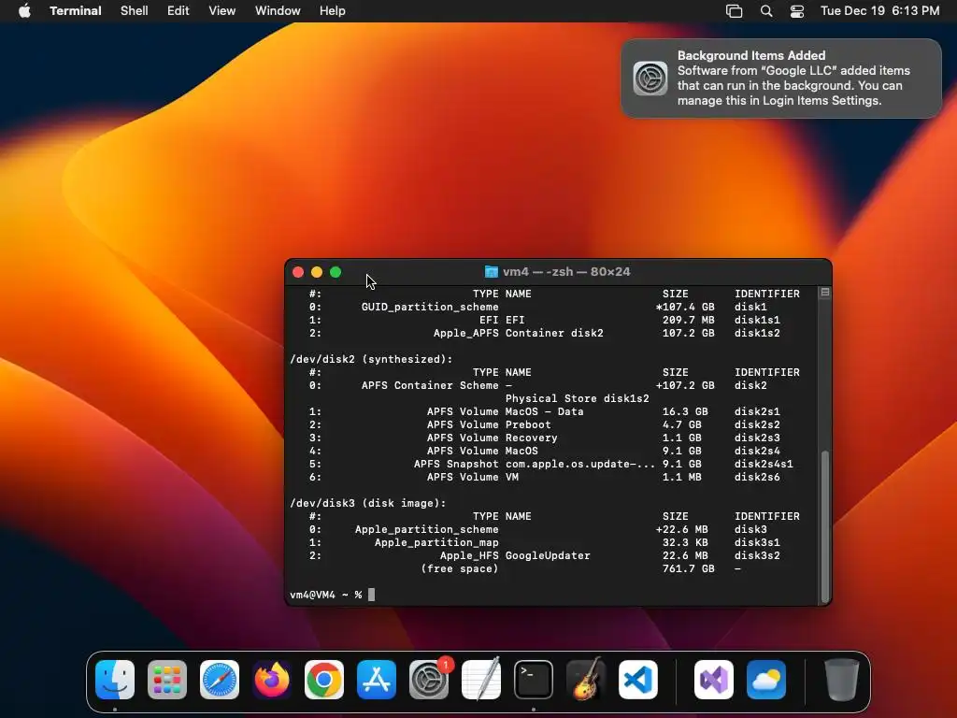Image resolution: width=957 pixels, height=718 pixels.
Task: Click the '16.3 GB' size value
Action: (685, 411)
